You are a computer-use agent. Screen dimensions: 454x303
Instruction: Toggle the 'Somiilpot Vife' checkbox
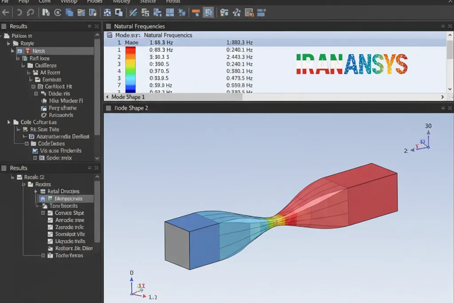point(50,234)
